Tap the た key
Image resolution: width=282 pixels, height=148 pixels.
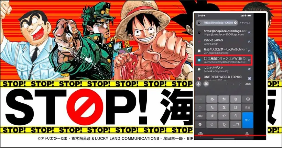212,107
